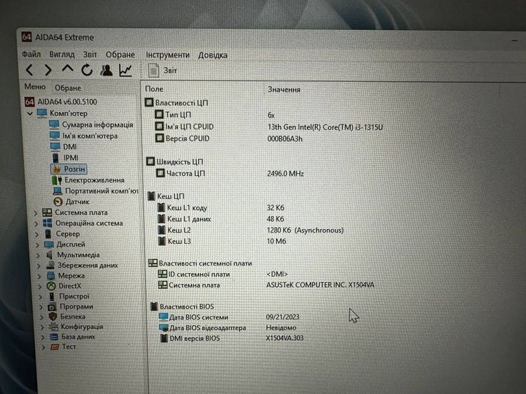This screenshot has width=526, height=394.
Task: Open the Звіт menu in the menu bar
Action: coord(90,54)
